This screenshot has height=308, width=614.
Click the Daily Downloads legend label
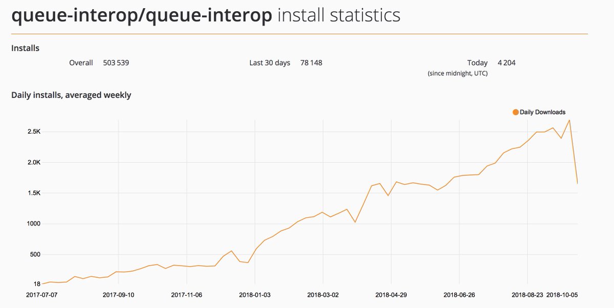click(x=542, y=112)
